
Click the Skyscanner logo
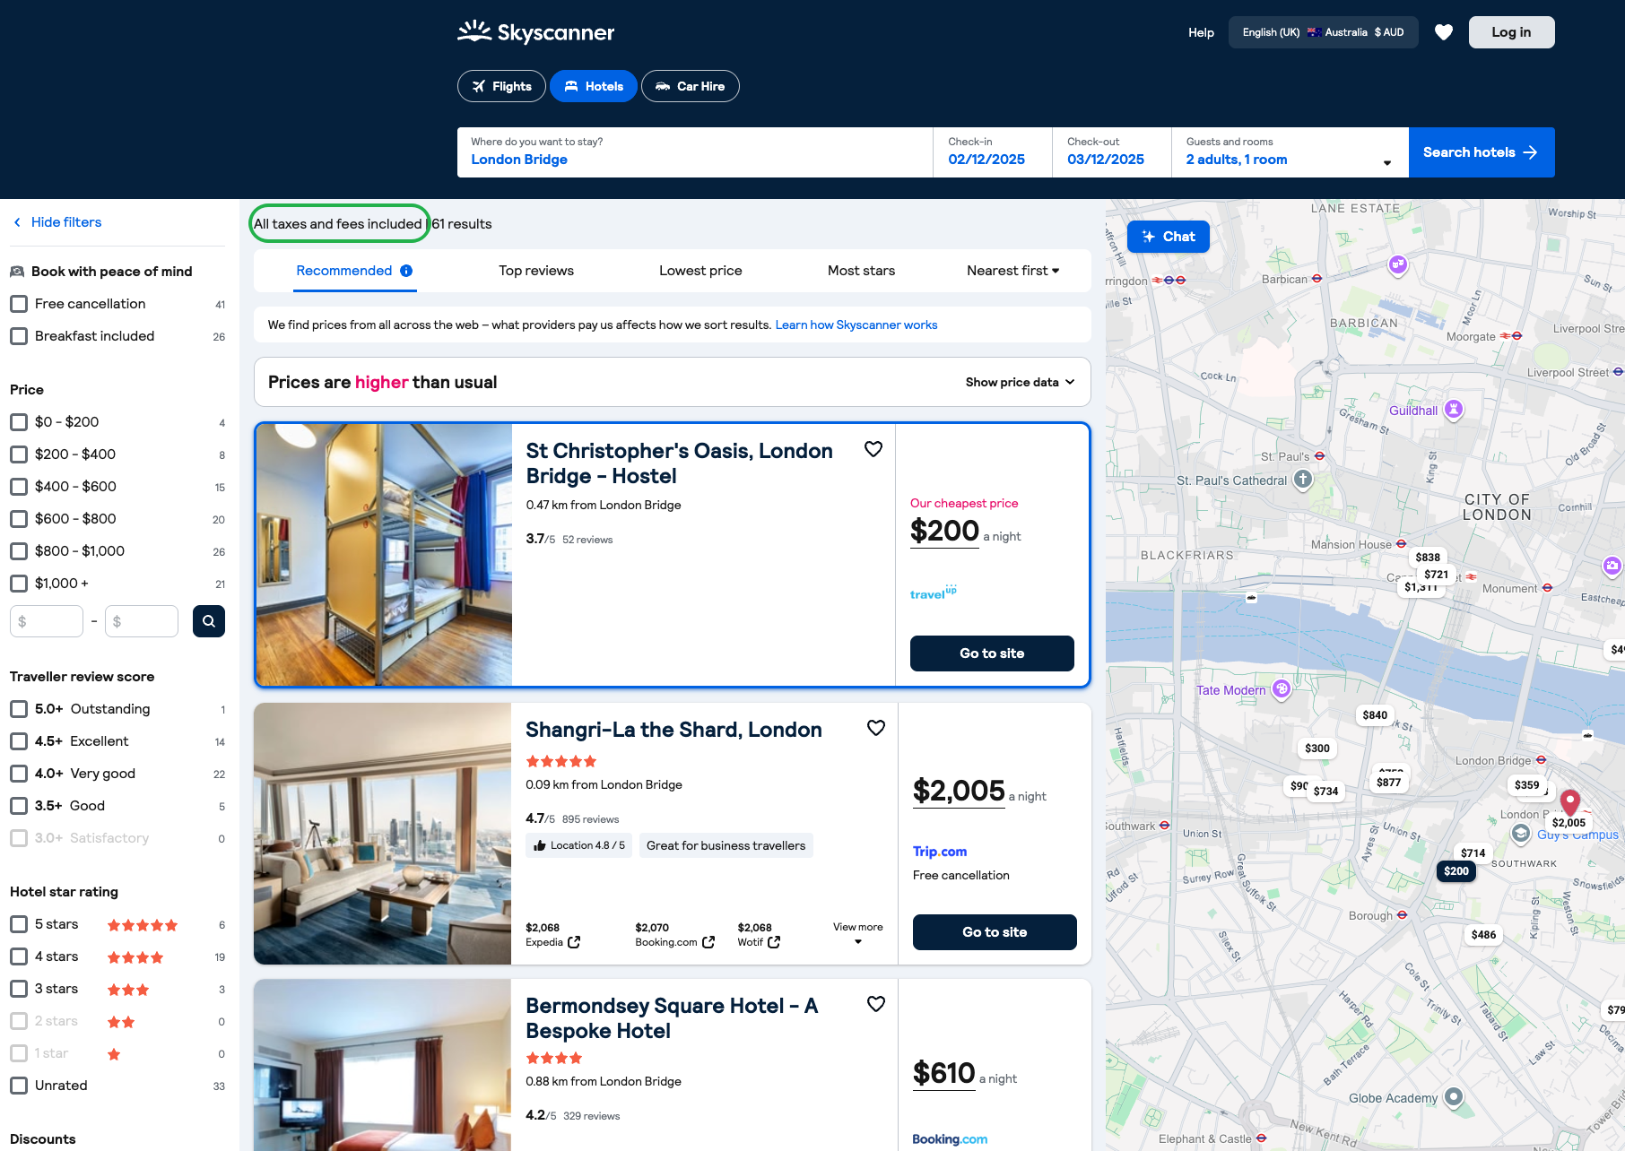[535, 32]
